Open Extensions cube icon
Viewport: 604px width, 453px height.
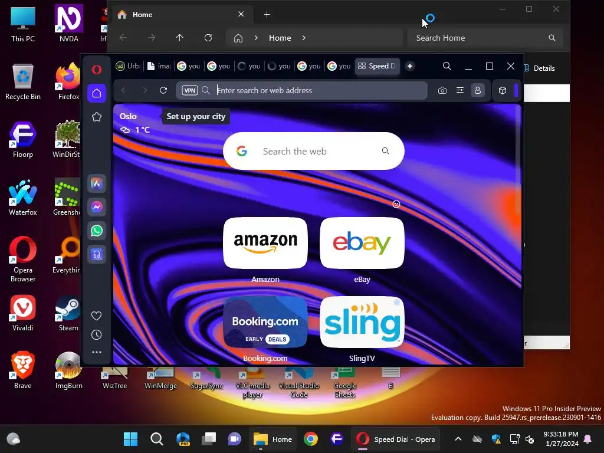503,90
